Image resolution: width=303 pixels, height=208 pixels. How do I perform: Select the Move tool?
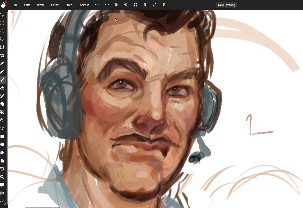pos(2,15)
